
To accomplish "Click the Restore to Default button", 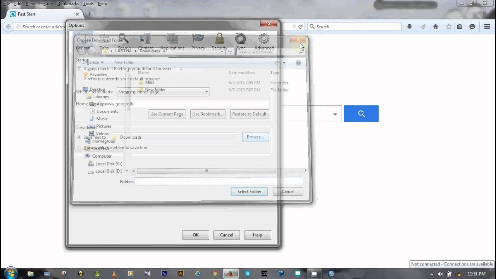I will (249, 114).
